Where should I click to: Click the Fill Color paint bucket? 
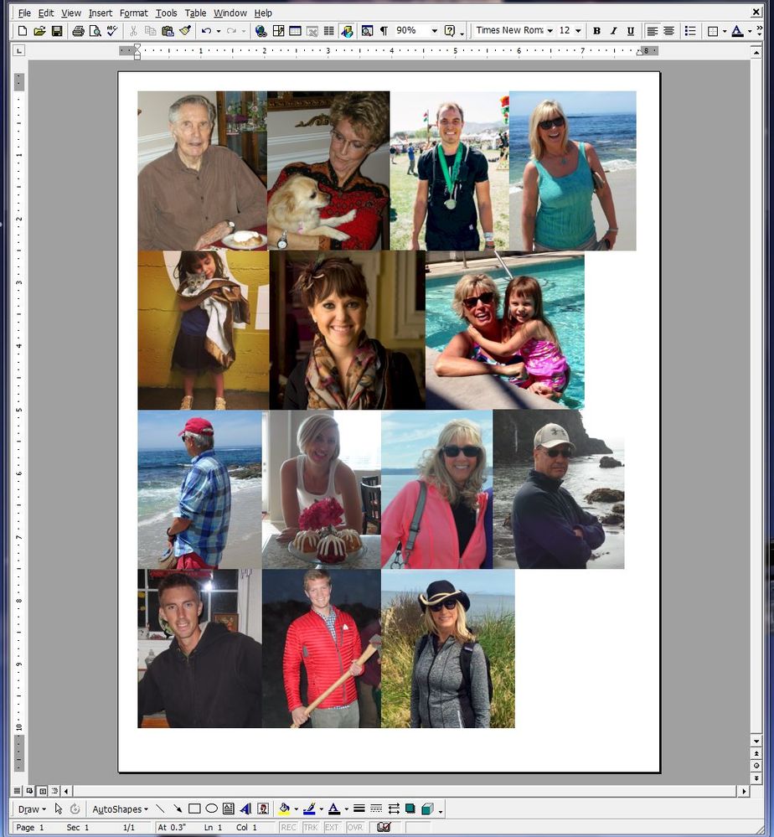(x=284, y=809)
